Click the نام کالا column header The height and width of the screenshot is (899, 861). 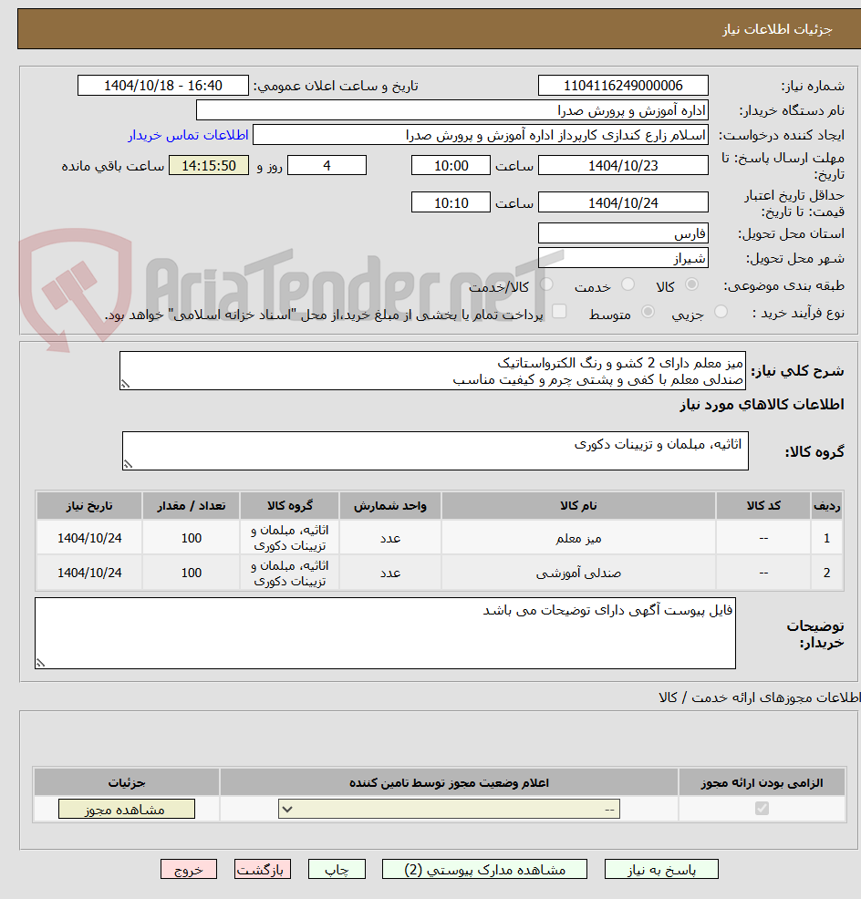click(x=578, y=506)
